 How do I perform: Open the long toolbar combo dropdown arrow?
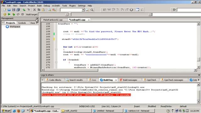(x=150, y=14)
